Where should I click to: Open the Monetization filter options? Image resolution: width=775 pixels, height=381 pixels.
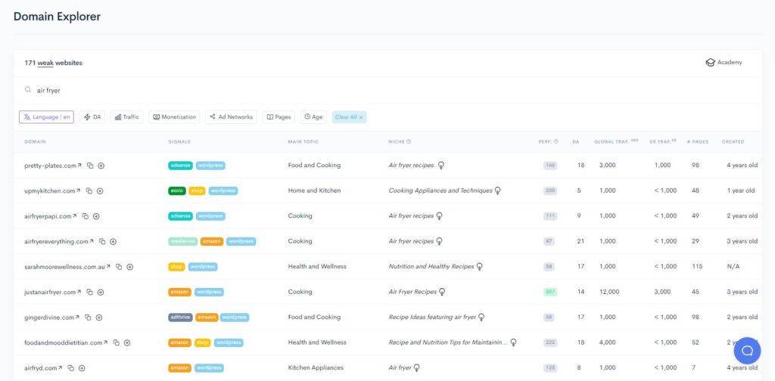tap(174, 117)
